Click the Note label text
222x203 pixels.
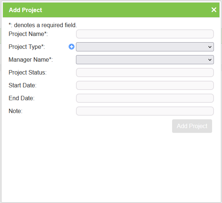tap(15, 111)
